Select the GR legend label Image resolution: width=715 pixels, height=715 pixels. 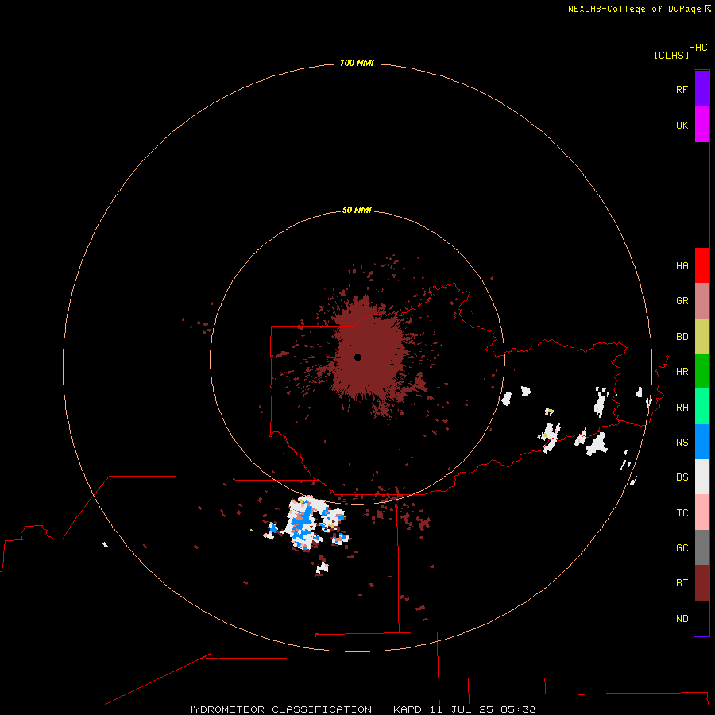coord(682,301)
